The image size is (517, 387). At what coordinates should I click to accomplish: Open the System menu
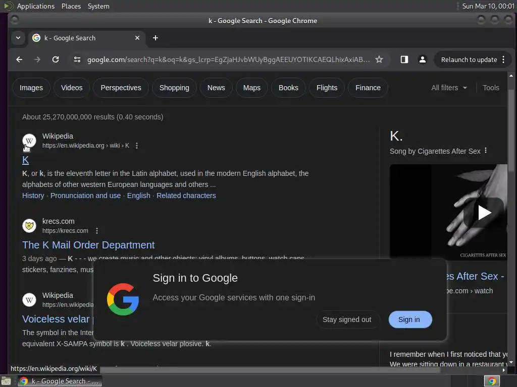click(98, 6)
